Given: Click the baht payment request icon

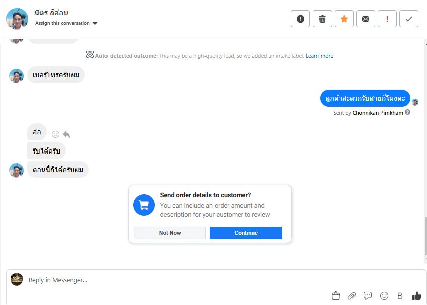Looking at the screenshot, I should coord(400,296).
